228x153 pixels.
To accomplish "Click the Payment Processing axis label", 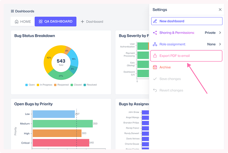I will click(x=129, y=54).
